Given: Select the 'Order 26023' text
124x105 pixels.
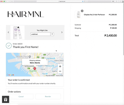Looking at the screenshot, I should pyautogui.click(x=18, y=44).
